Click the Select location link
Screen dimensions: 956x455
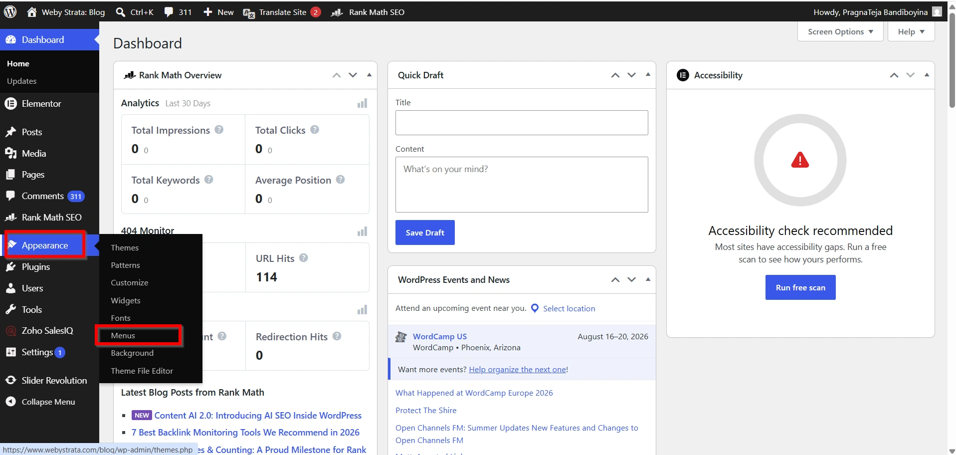(x=569, y=308)
